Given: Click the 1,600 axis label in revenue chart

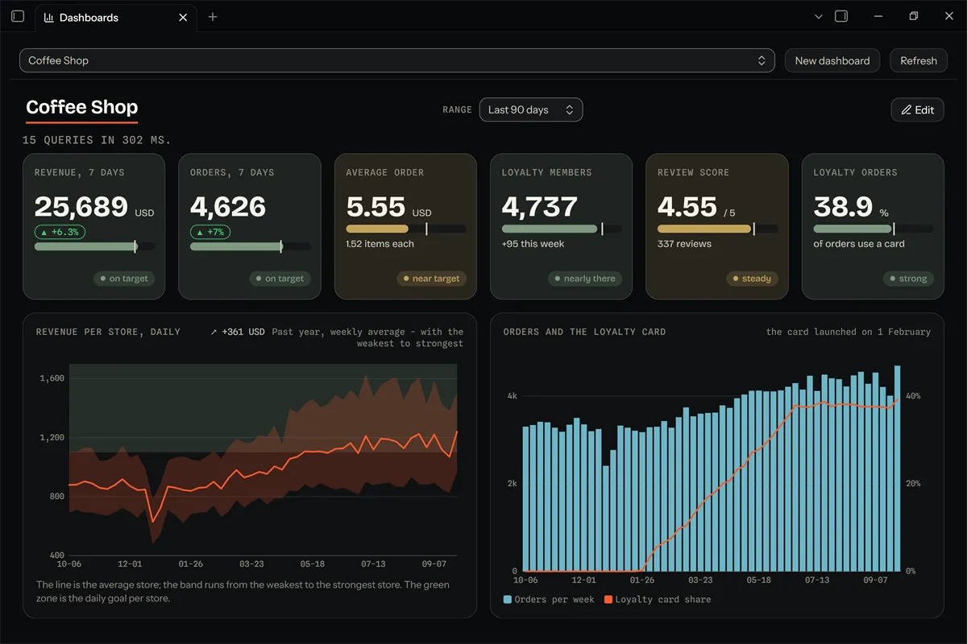Looking at the screenshot, I should [x=52, y=378].
